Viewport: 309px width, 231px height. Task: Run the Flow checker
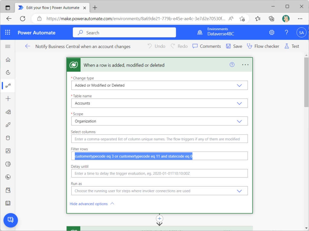click(x=263, y=46)
